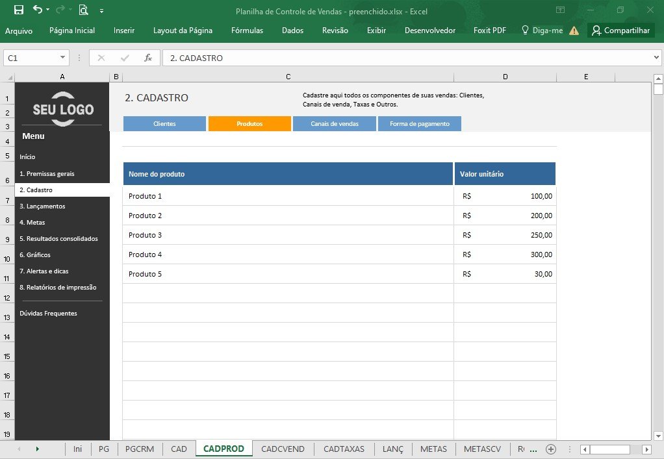Click the Clientes blue button
This screenshot has height=459, width=664.
164,123
